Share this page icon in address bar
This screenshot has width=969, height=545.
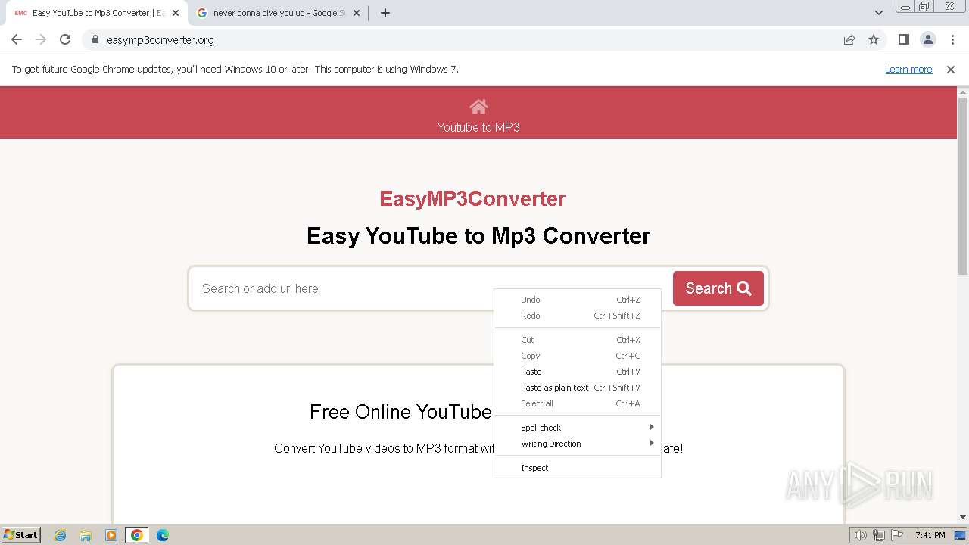(849, 39)
